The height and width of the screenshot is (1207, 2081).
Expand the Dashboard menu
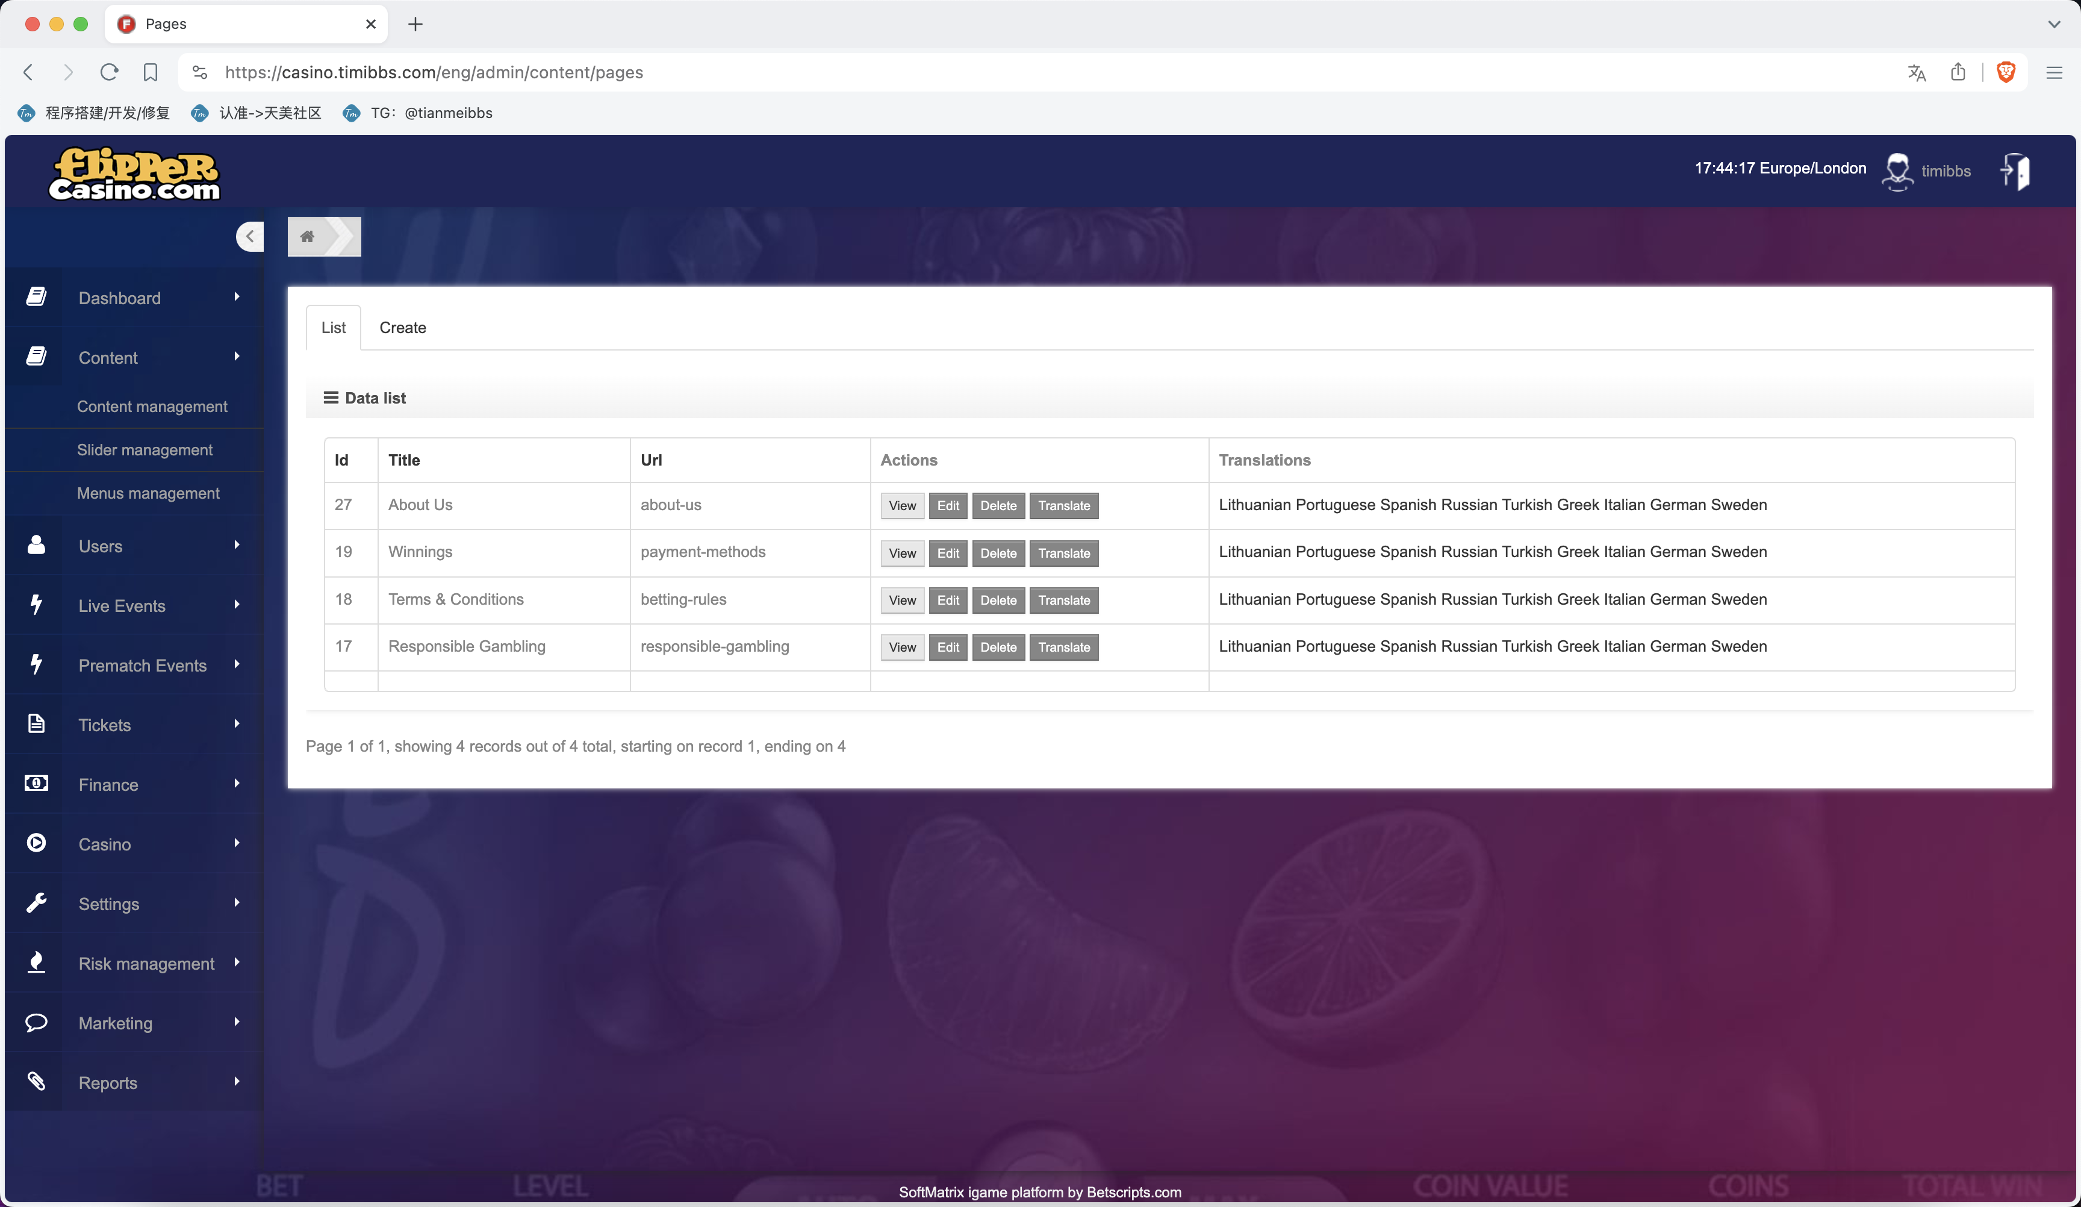coord(236,296)
